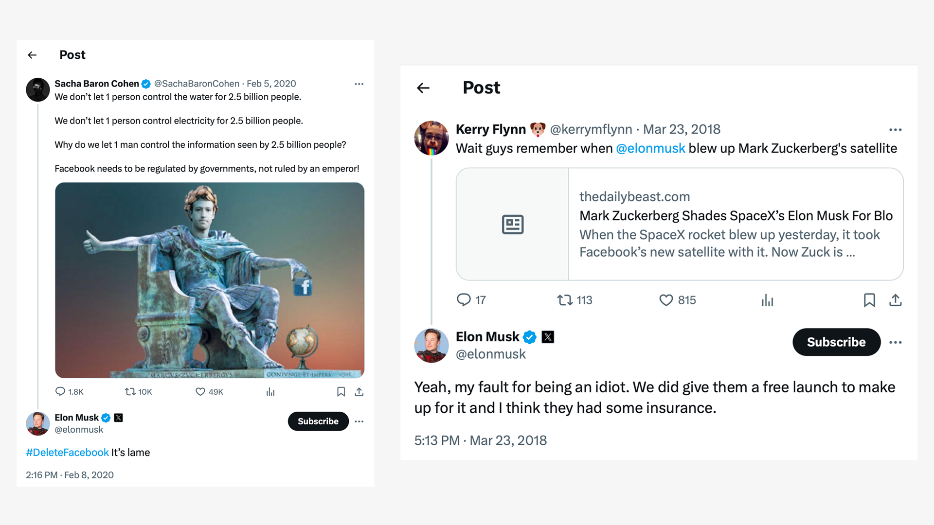The image size is (934, 525).
Task: Open the #DeleteFacebook hashtag
Action: tap(67, 453)
